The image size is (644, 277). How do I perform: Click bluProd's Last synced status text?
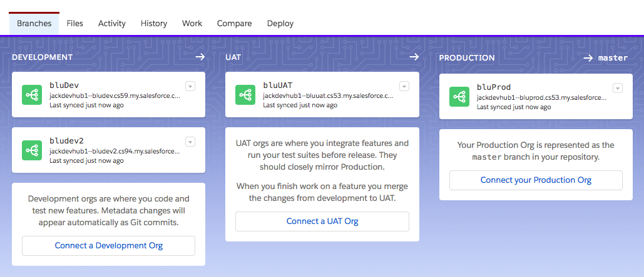[x=513, y=107]
